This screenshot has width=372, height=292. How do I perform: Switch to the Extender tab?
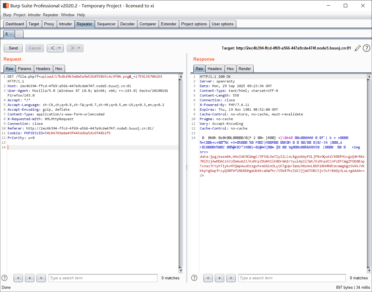click(169, 24)
